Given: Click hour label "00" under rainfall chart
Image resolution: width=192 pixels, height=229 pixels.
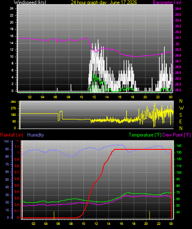Looking at the screenshot, I should pyautogui.click(x=171, y=224).
